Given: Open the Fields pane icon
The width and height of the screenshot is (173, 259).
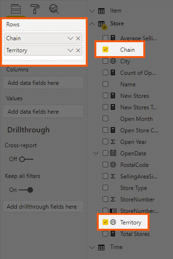Looking at the screenshot, I should [x=16, y=9].
